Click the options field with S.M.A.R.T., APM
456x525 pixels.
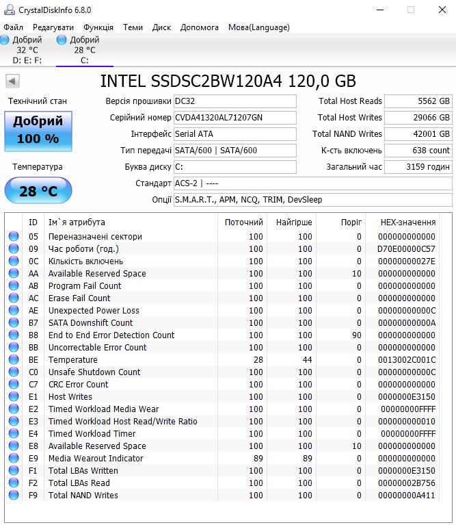tap(312, 200)
